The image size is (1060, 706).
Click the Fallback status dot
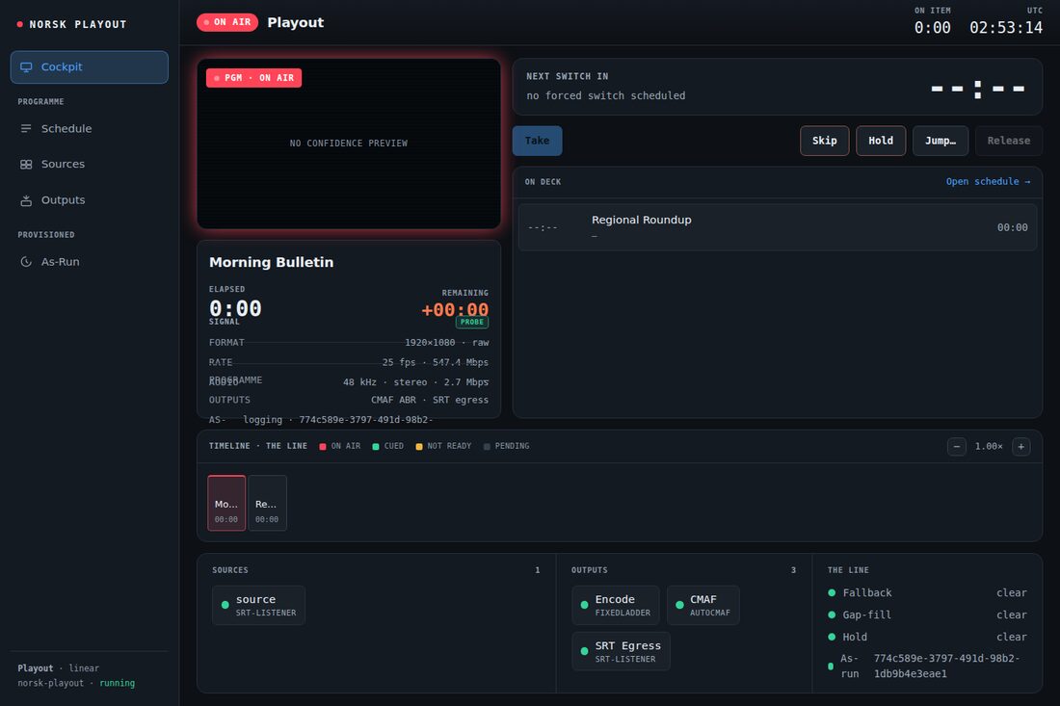coord(832,592)
